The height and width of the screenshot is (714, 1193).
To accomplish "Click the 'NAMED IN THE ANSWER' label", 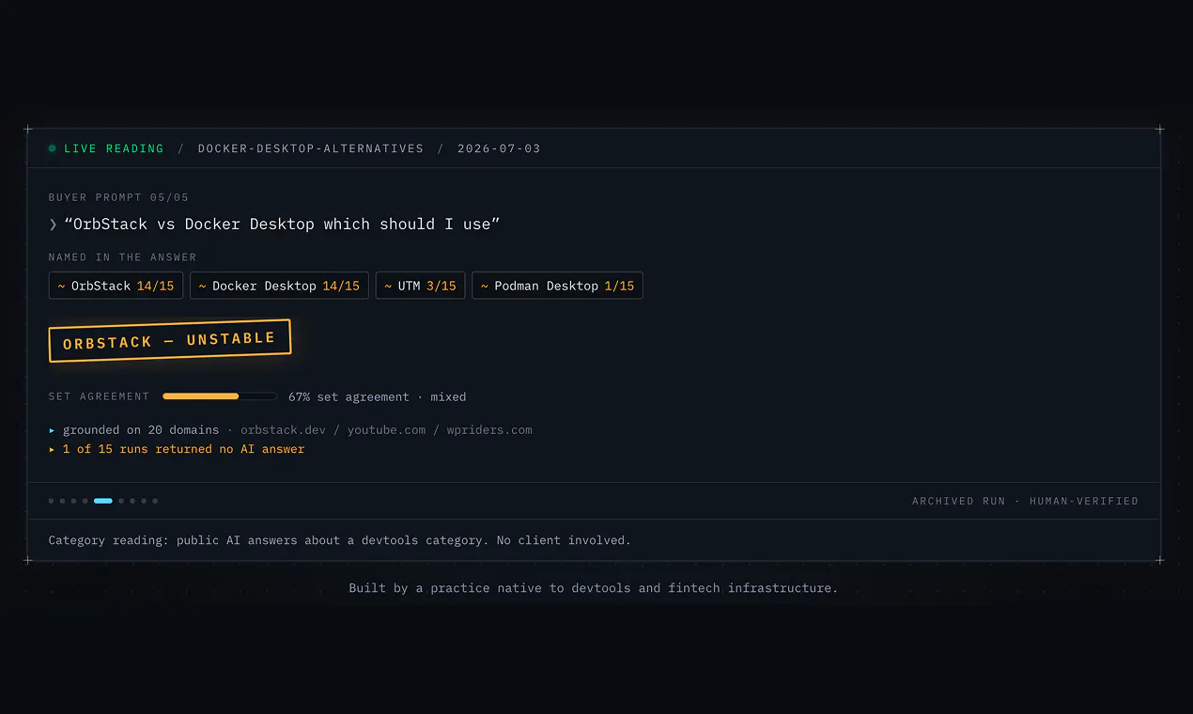I will coord(123,257).
